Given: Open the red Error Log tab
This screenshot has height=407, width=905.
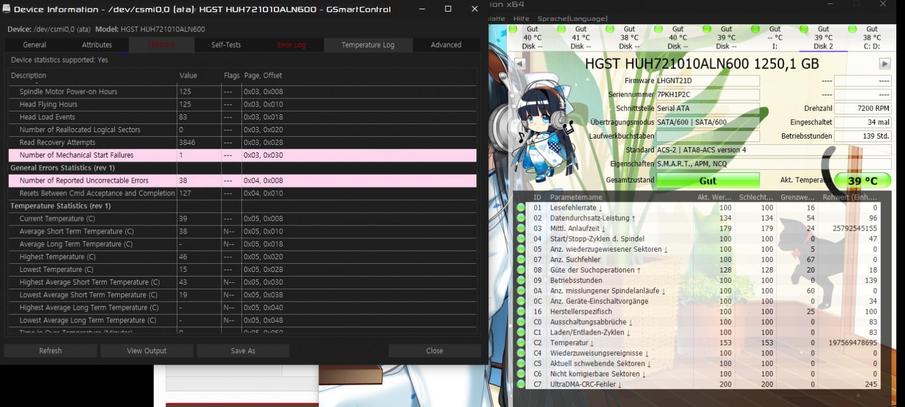Looking at the screenshot, I should point(291,45).
